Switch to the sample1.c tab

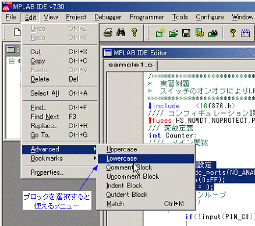click(x=130, y=65)
